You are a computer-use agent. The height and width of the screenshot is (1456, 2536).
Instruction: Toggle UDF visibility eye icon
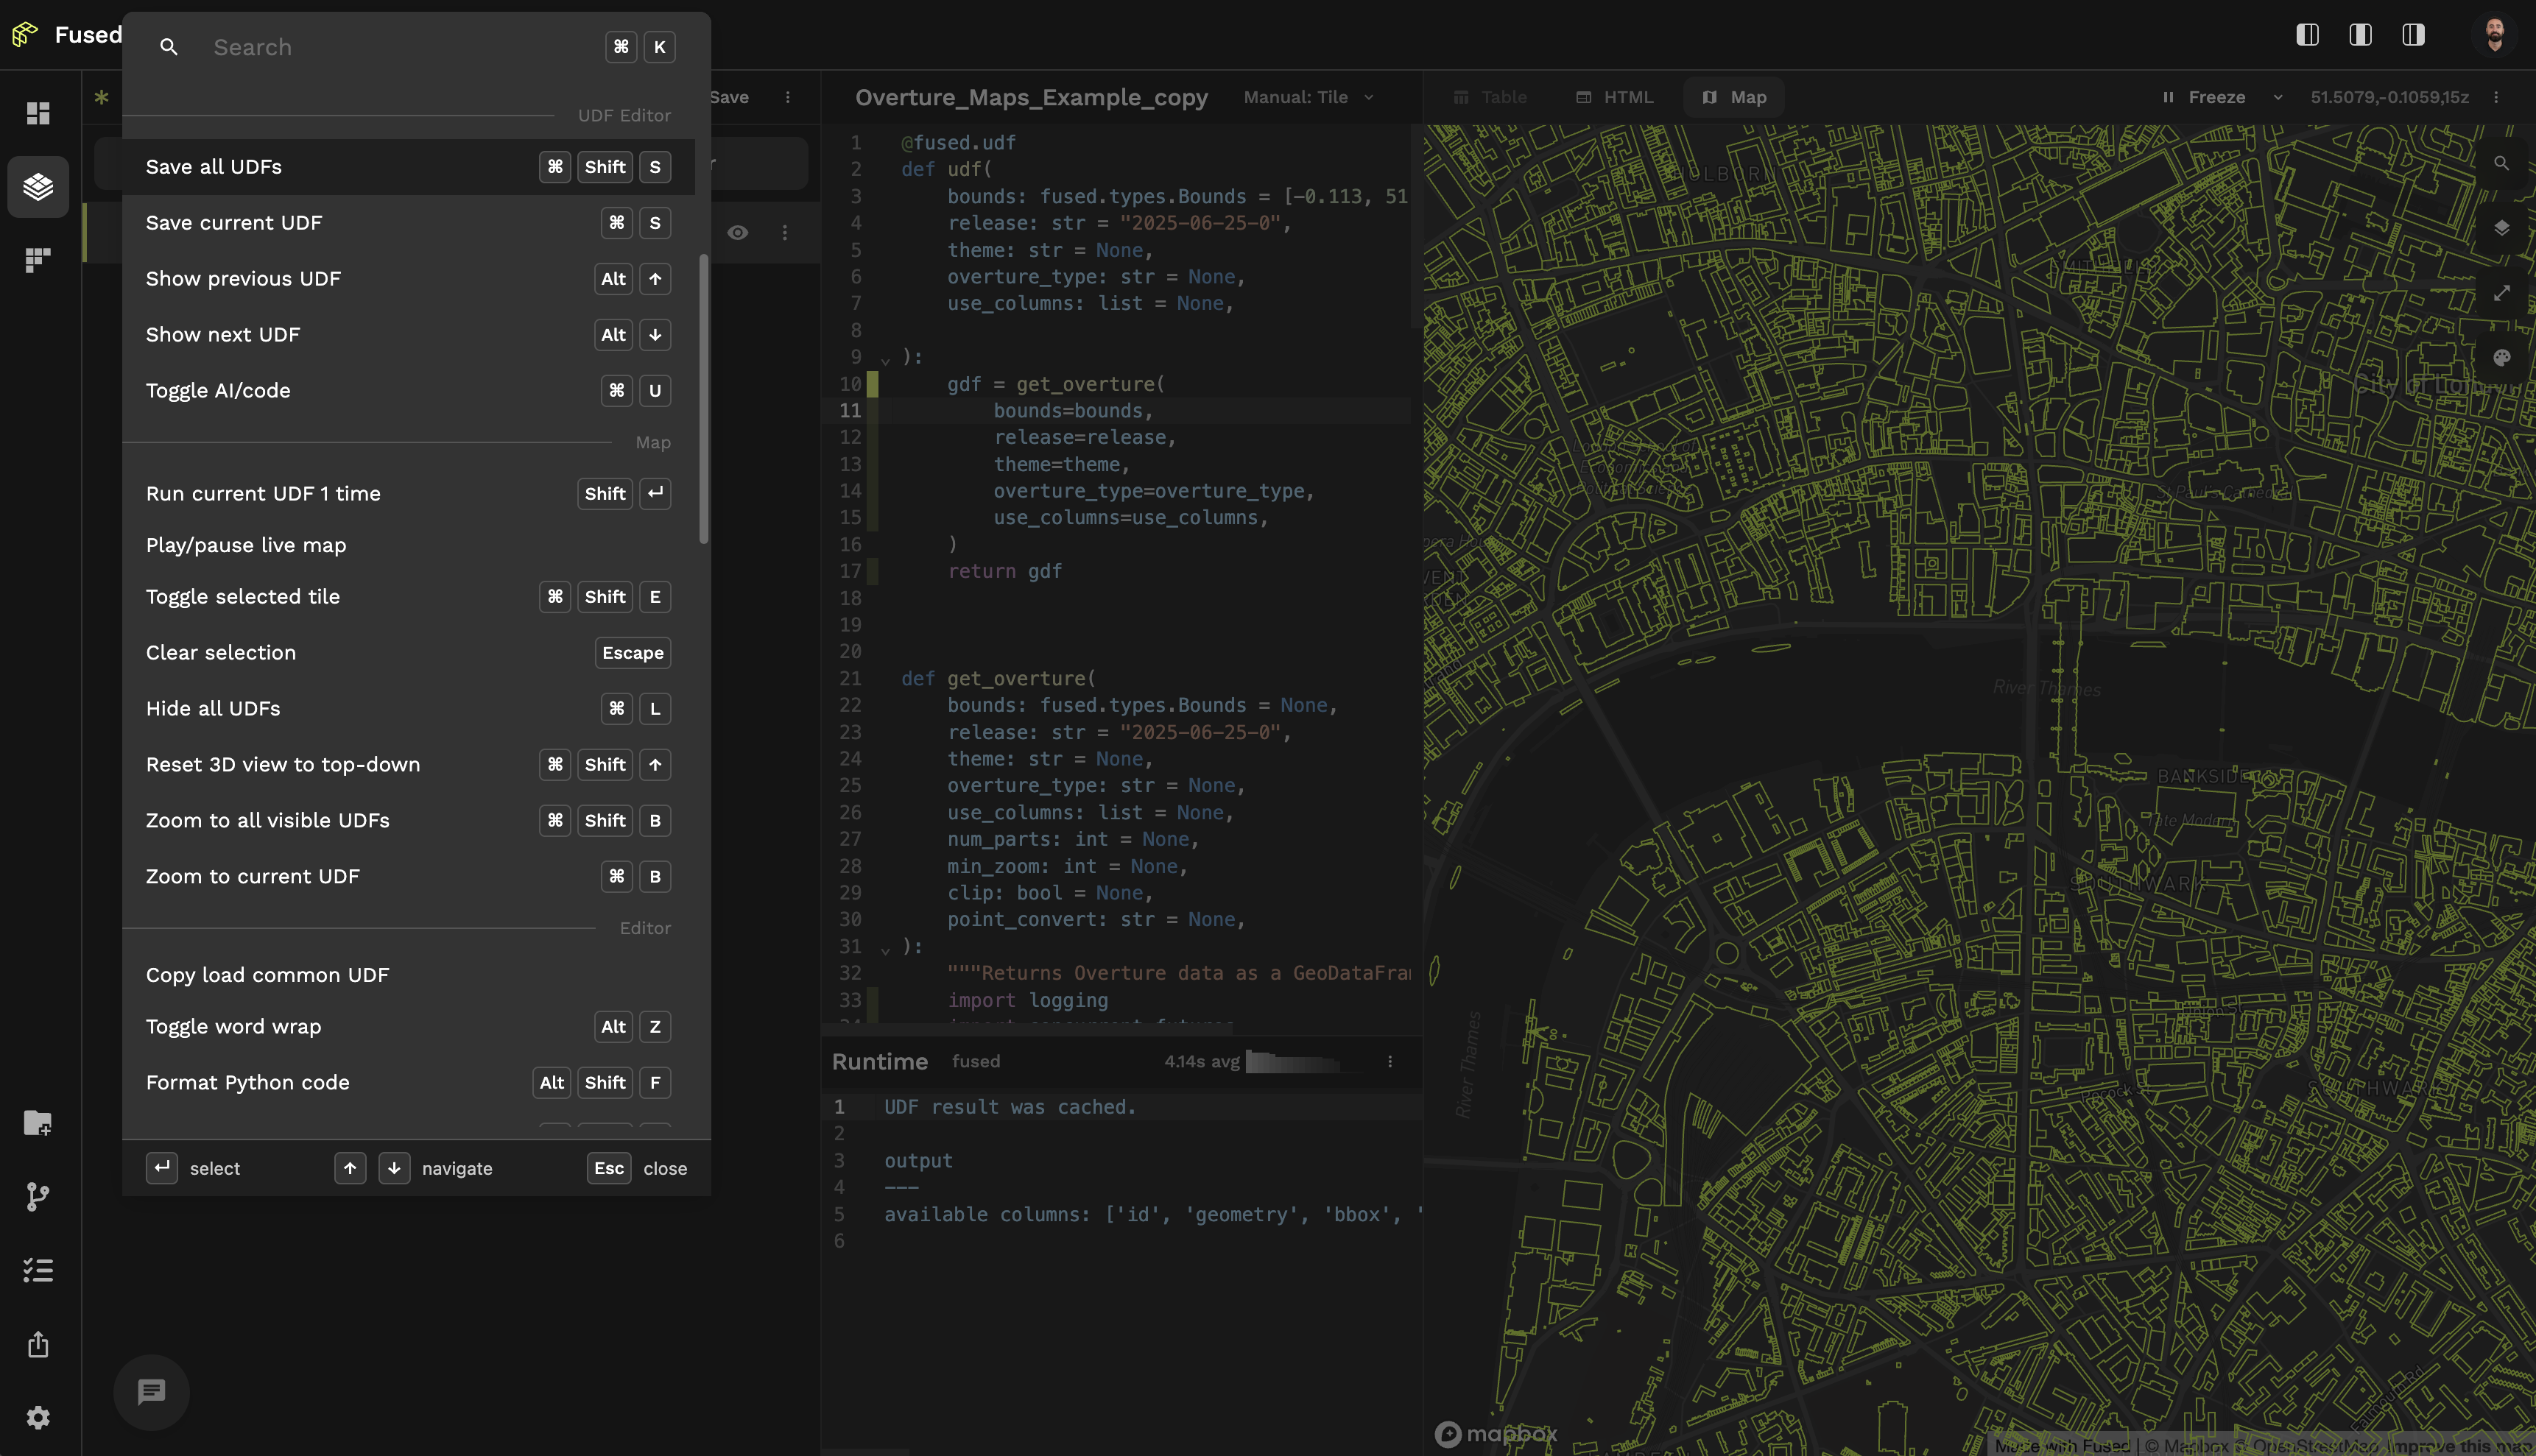point(737,232)
